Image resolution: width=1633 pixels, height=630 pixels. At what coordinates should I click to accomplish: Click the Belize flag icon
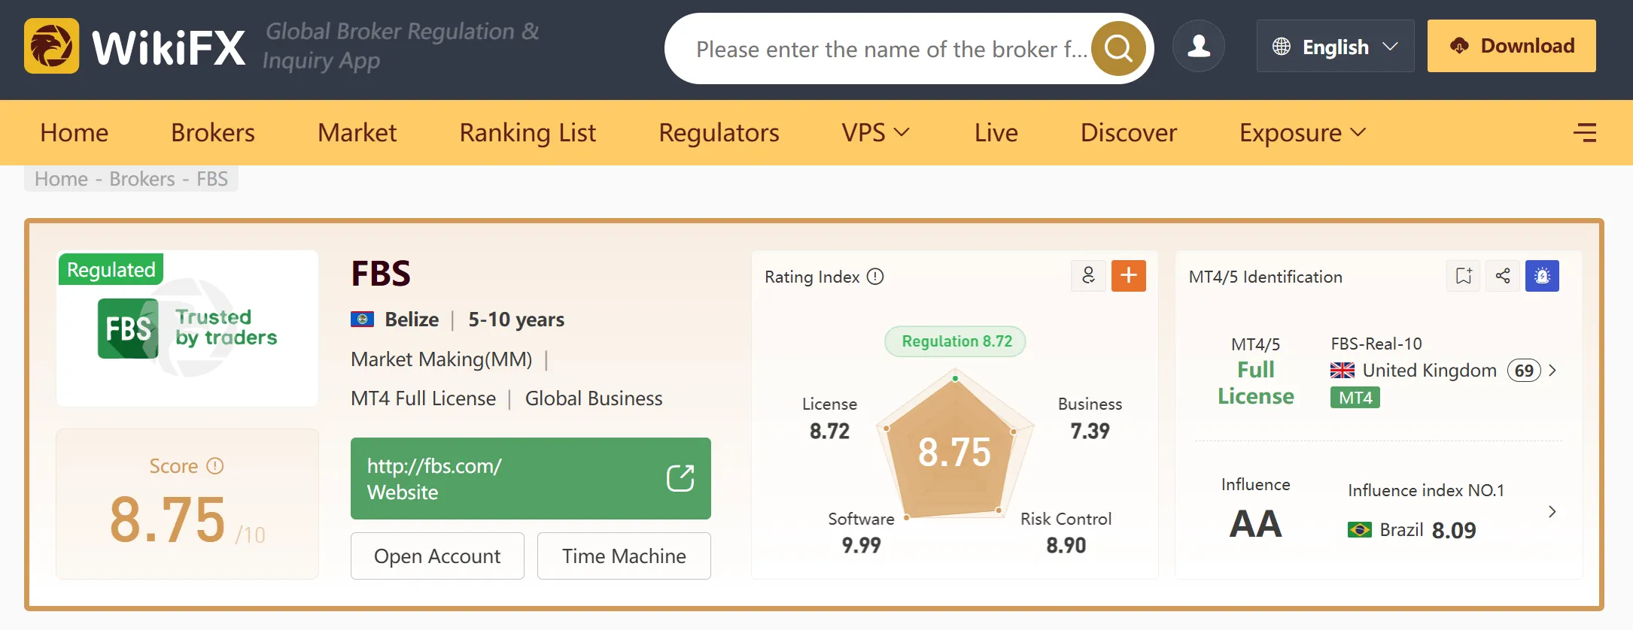point(363,320)
